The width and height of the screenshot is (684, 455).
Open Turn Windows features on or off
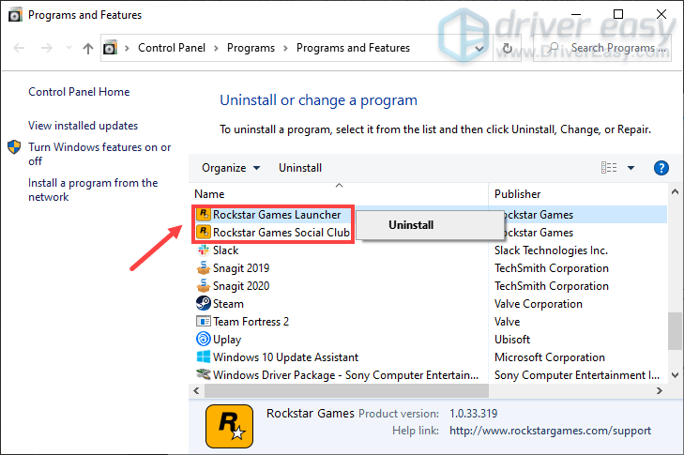click(99, 154)
